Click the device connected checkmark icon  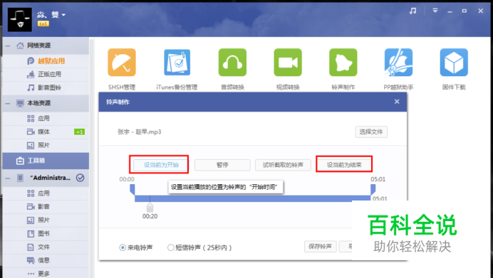tap(81, 178)
